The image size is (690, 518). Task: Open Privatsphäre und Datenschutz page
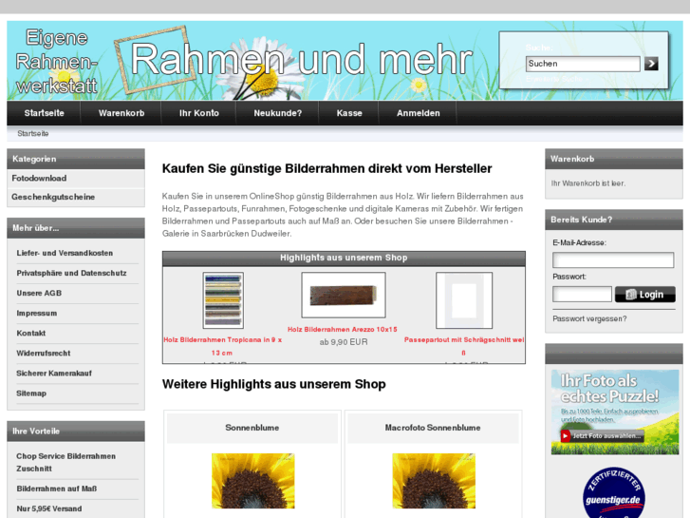tap(71, 273)
